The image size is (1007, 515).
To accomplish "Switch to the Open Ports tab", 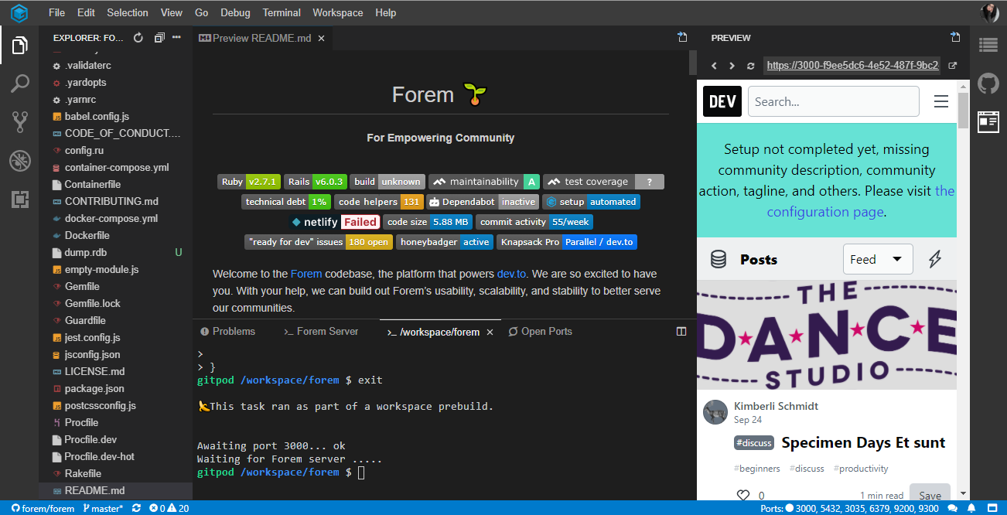I will coord(540,331).
